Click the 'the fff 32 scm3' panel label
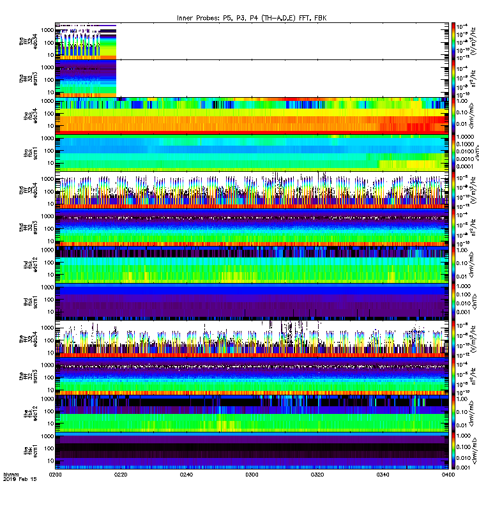 [x=28, y=376]
